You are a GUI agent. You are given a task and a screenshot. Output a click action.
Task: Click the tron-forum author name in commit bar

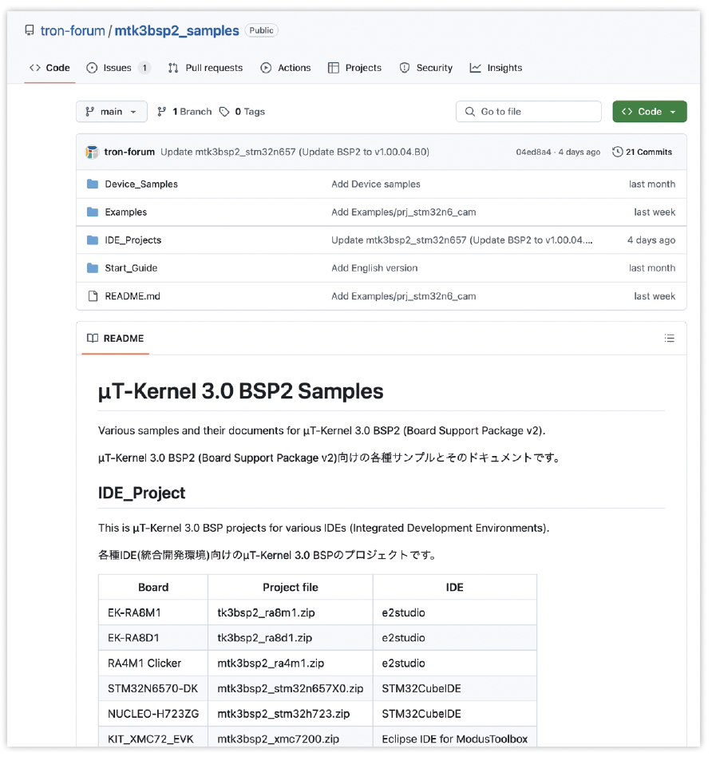click(129, 152)
